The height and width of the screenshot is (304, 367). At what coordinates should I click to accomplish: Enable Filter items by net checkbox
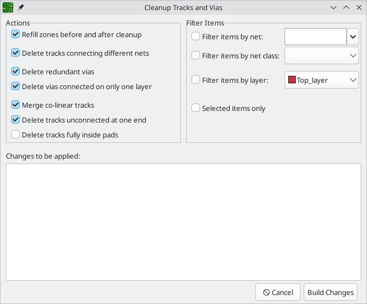point(196,37)
